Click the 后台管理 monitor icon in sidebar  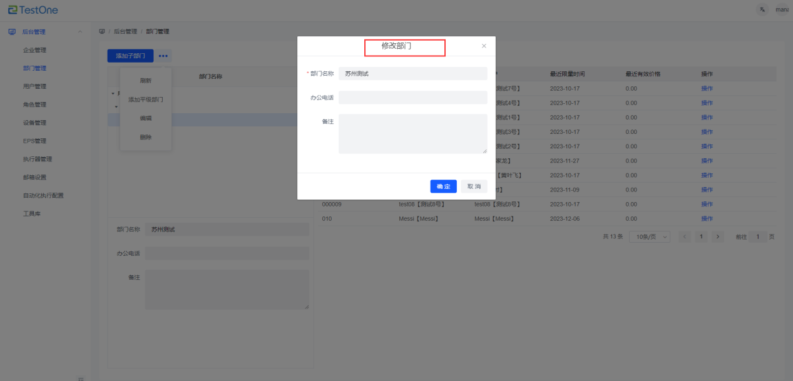(12, 32)
